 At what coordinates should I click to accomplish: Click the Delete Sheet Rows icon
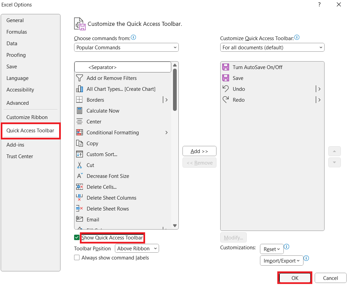click(80, 208)
